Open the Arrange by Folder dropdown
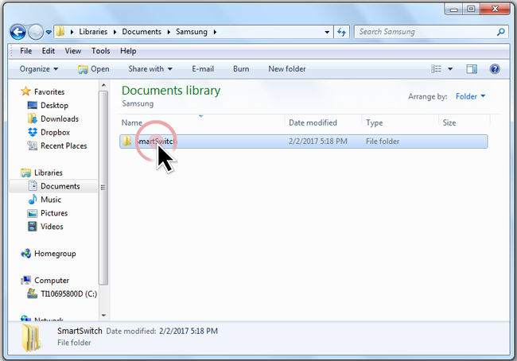The image size is (517, 361). coord(471,96)
